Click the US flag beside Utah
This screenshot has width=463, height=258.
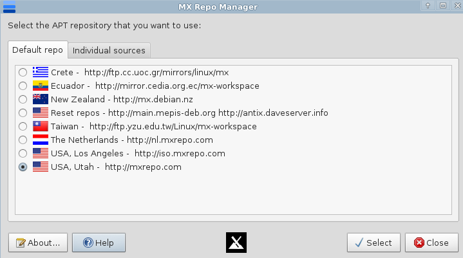(x=41, y=167)
